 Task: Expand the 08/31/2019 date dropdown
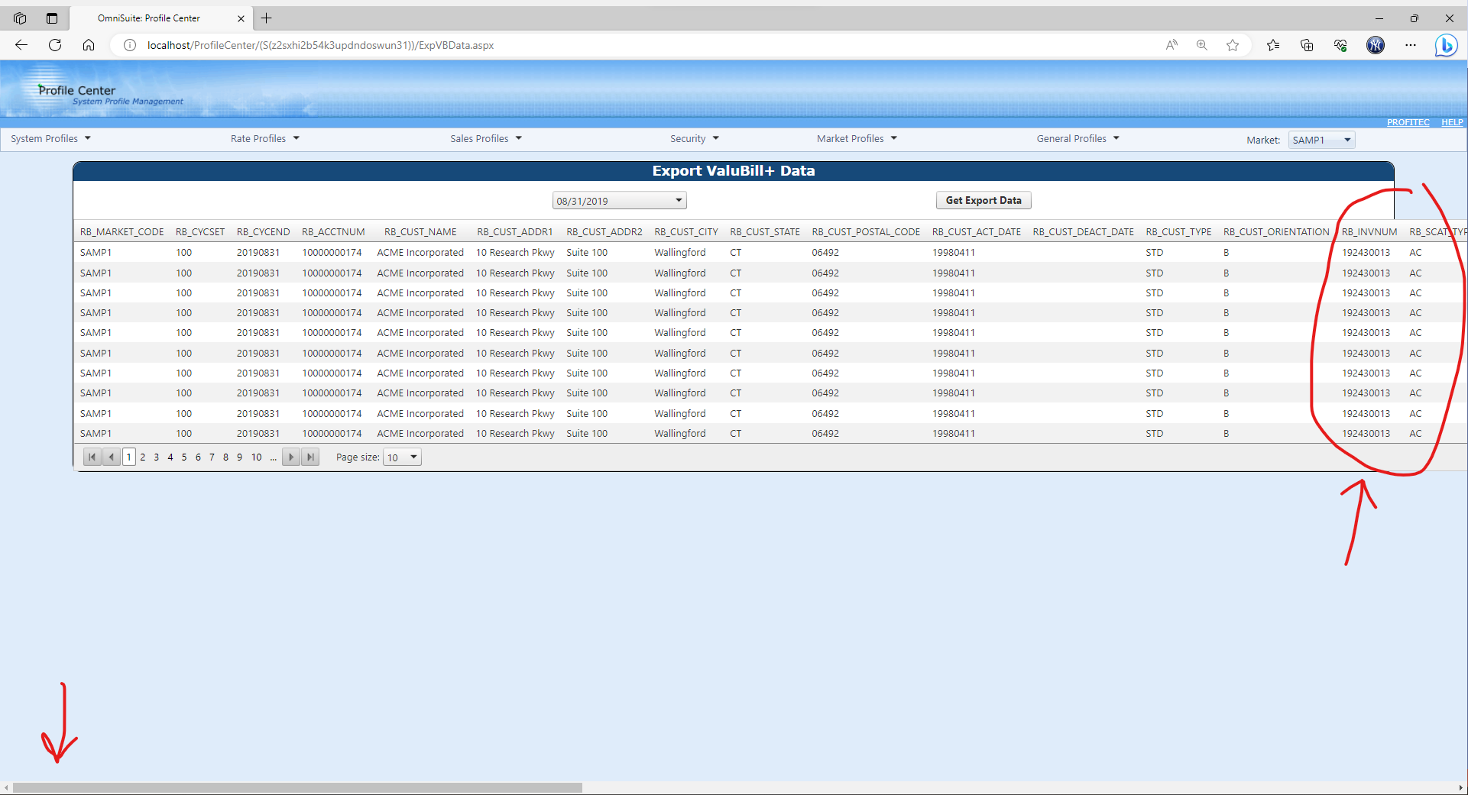[678, 201]
